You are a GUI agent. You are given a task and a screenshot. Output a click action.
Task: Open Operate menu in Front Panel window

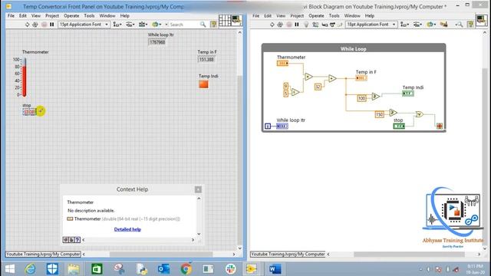point(71,15)
